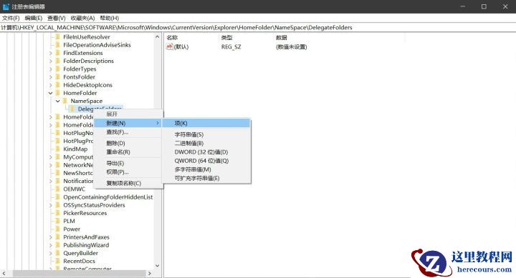Select 新建(N) in the context menu
This screenshot has width=516, height=278.
129,123
